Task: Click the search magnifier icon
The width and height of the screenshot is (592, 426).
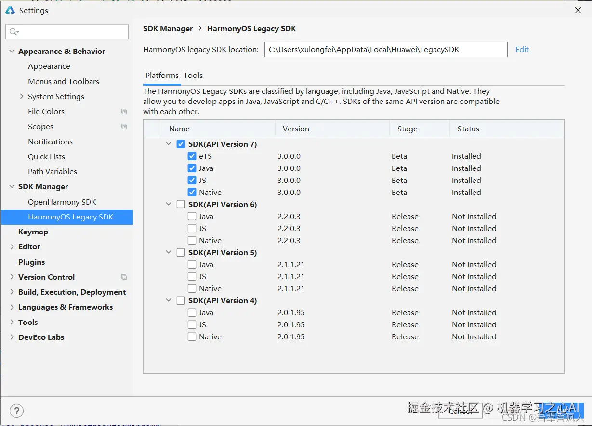Action: [x=13, y=32]
